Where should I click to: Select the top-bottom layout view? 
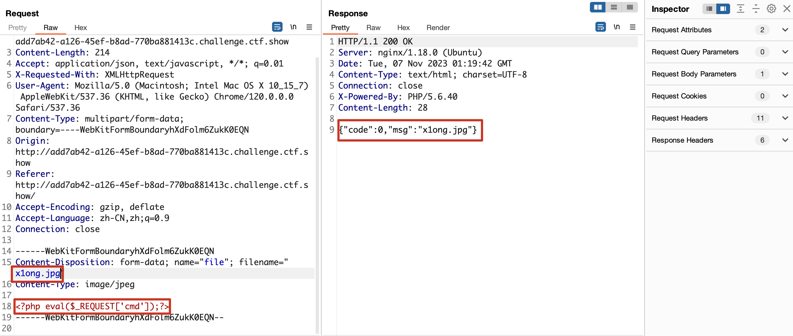[x=614, y=7]
